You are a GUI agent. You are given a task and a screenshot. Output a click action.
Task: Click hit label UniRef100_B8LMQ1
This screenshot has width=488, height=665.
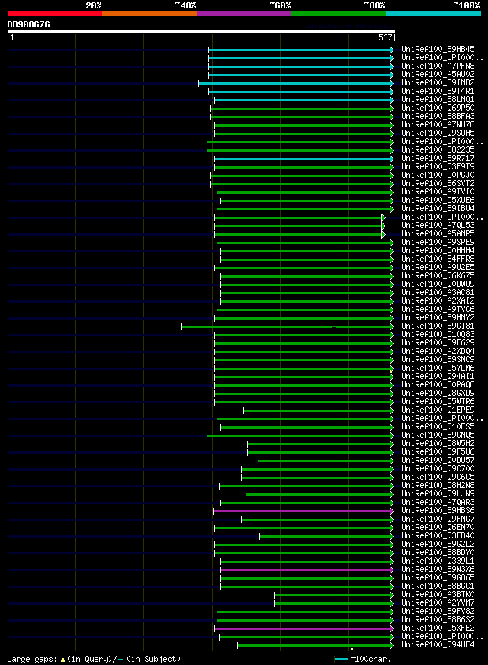pos(438,100)
